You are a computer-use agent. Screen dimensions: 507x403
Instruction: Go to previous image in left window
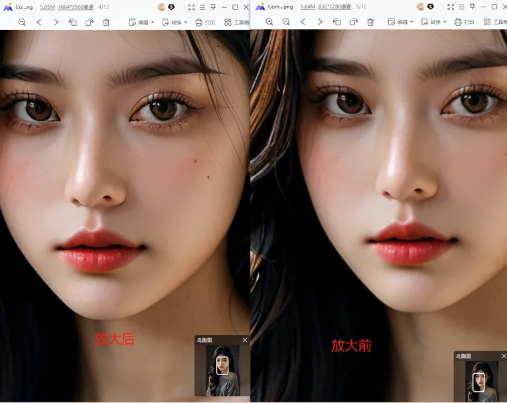coord(39,23)
